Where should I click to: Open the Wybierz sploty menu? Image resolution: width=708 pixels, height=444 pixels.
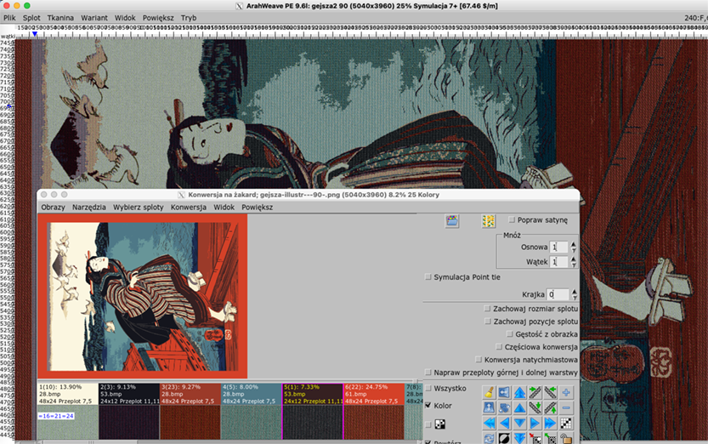coord(139,207)
